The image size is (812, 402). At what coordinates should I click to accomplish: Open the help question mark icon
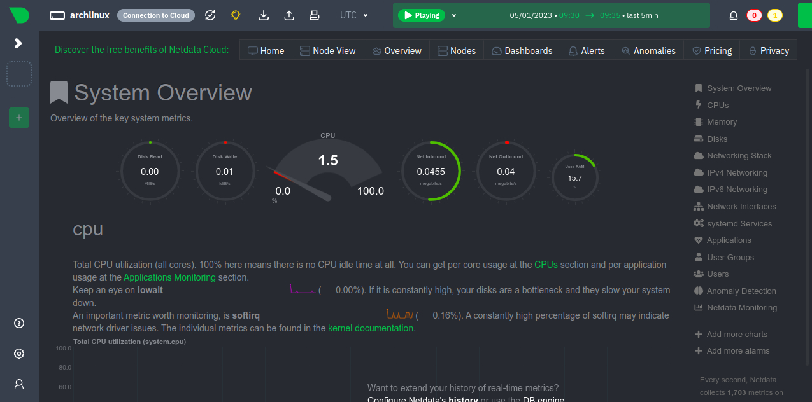pyautogui.click(x=19, y=323)
